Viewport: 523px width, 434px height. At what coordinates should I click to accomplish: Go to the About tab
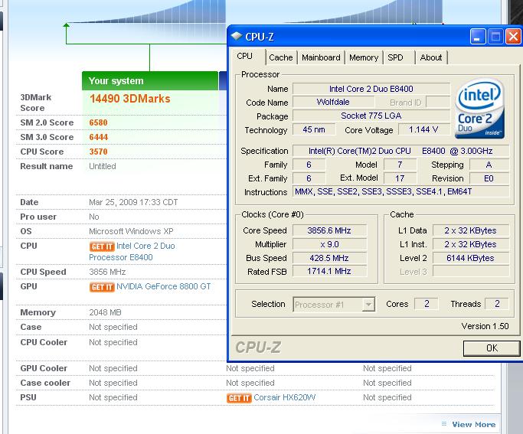431,57
